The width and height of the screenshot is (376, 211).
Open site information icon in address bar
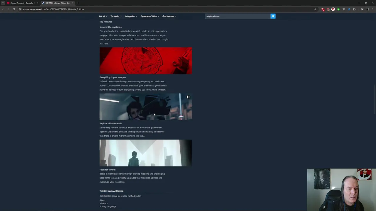point(20,9)
